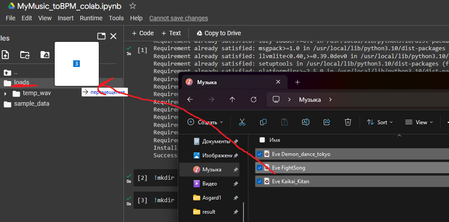449x222 pixels.
Task: Star the notebook title
Action: pos(133,6)
